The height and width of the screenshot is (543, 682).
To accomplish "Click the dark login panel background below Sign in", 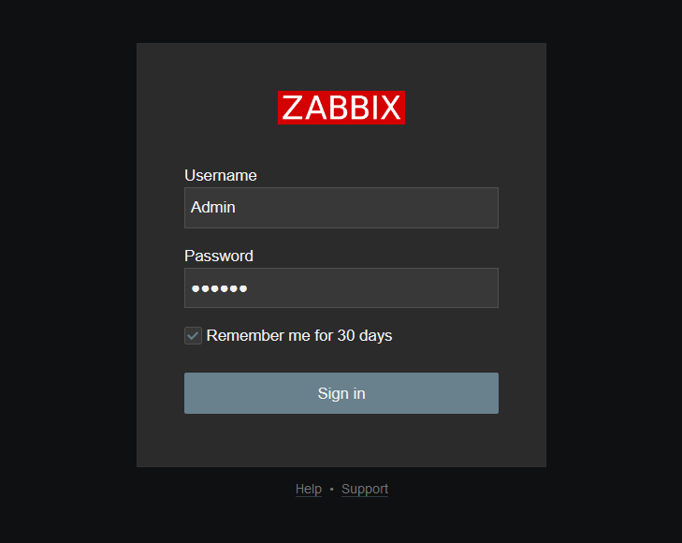I will tap(341, 440).
